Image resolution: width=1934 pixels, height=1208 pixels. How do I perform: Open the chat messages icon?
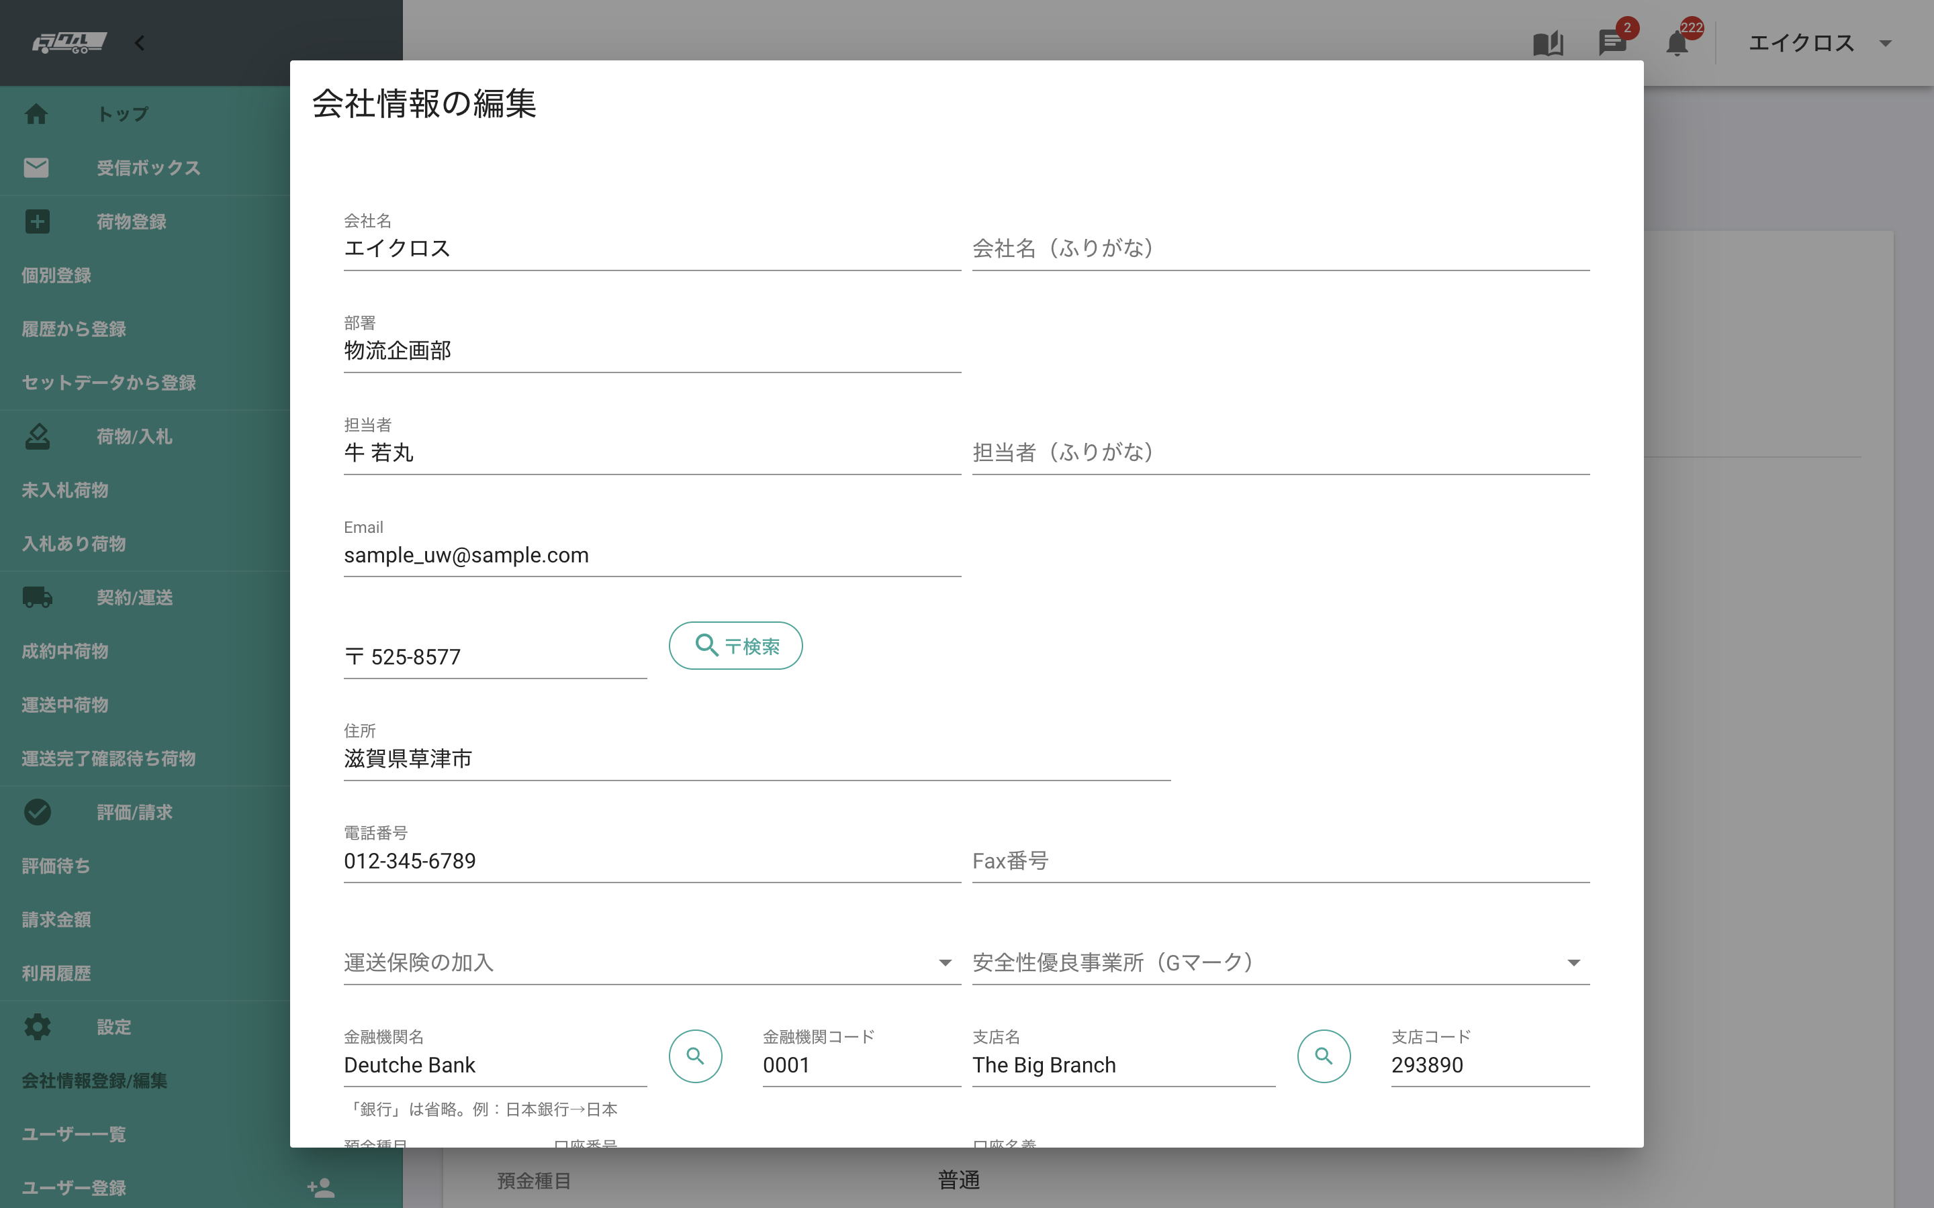click(x=1612, y=43)
